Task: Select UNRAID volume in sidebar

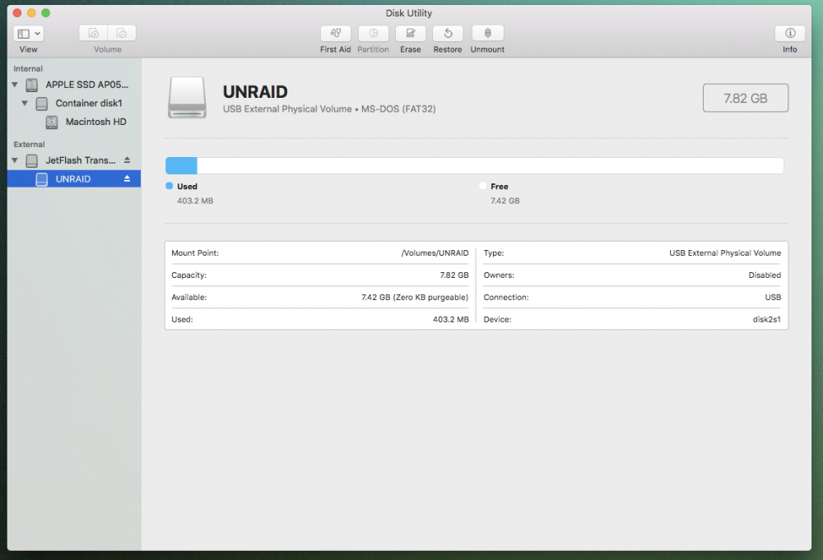Action: coord(74,178)
